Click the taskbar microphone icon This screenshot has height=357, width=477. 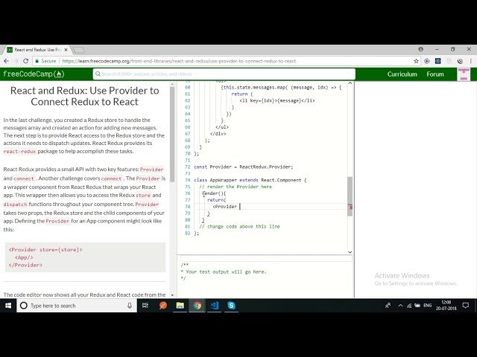click(130, 306)
